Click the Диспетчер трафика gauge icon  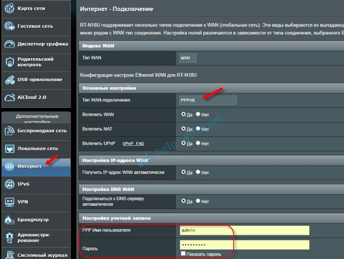tap(9, 44)
